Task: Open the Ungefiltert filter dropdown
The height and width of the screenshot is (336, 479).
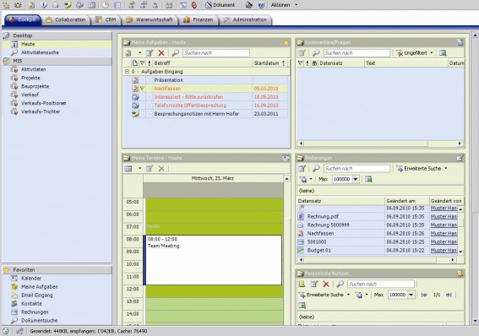Action: click(415, 53)
